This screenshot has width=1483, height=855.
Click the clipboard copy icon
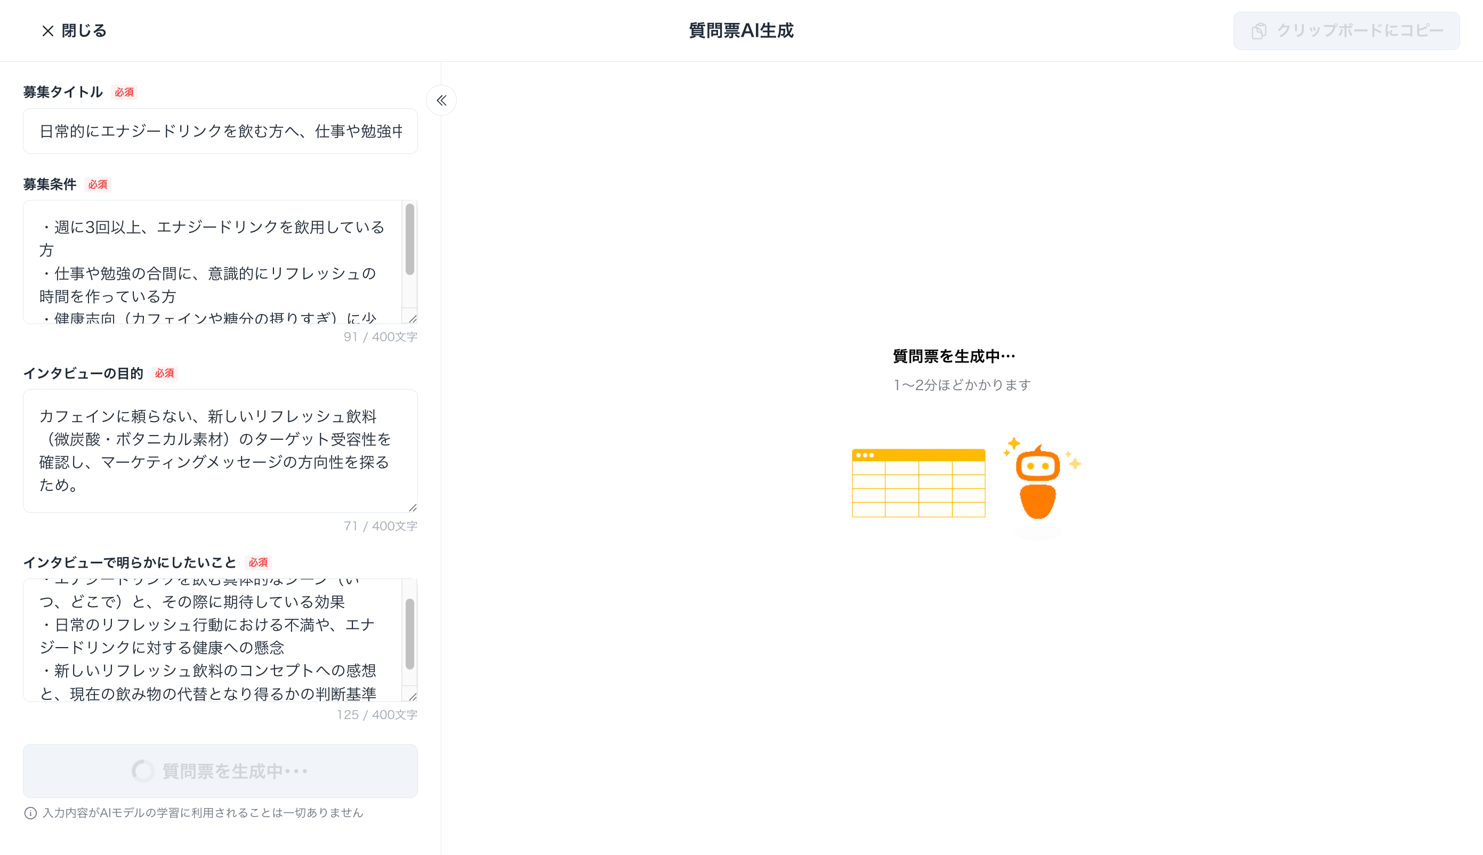(x=1258, y=30)
